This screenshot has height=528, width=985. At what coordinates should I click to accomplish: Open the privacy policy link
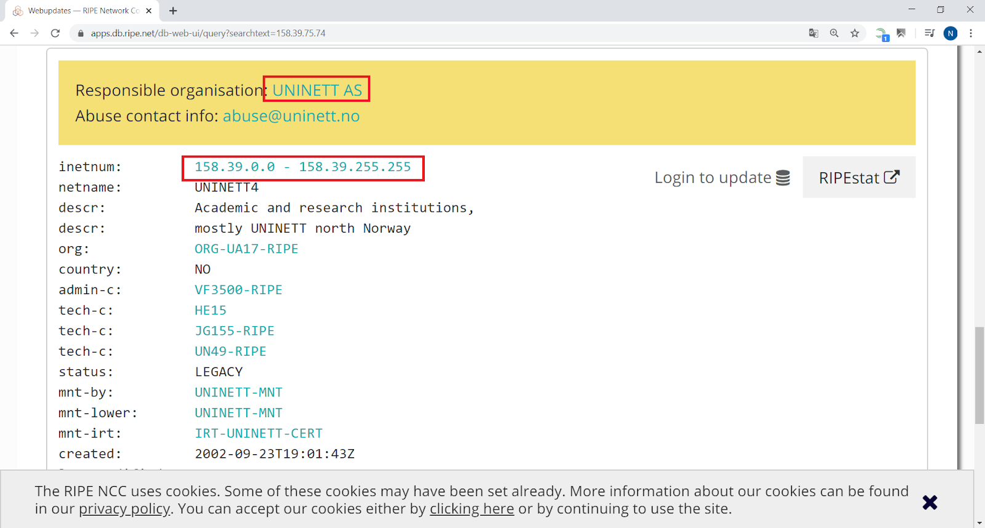[x=124, y=509]
